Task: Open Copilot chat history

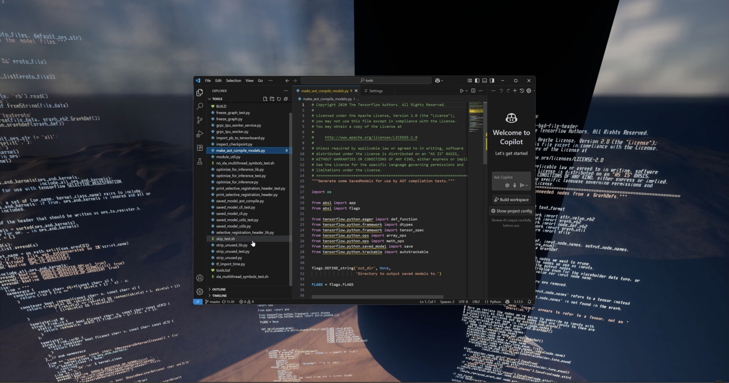Action: (x=522, y=91)
